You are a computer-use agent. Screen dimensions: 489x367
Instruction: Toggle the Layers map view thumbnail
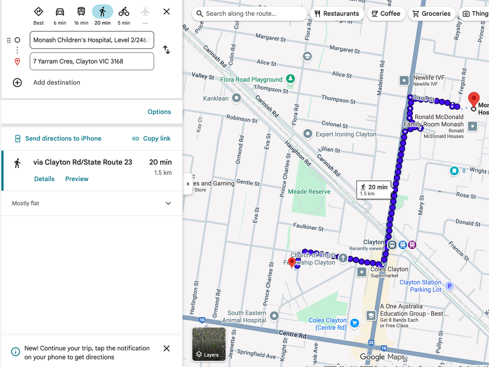[209, 344]
